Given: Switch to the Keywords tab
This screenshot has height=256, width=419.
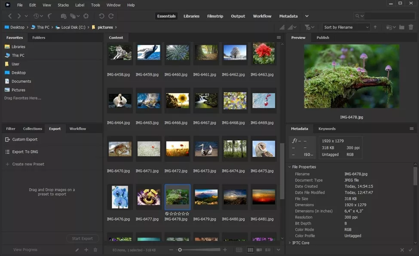Looking at the screenshot, I should tap(327, 128).
